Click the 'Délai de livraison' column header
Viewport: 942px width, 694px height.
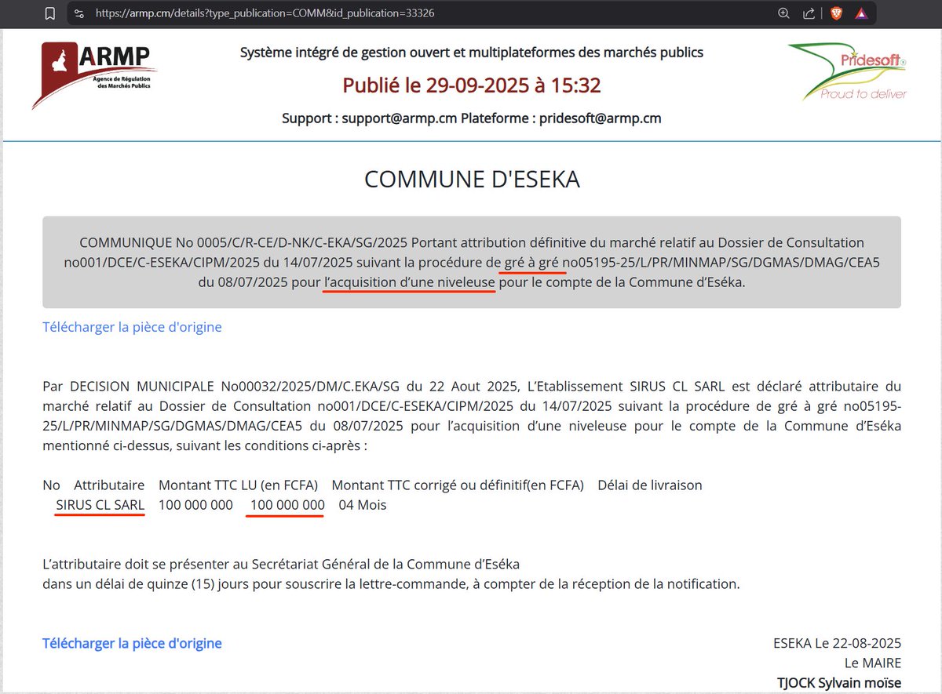pos(650,485)
